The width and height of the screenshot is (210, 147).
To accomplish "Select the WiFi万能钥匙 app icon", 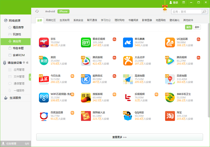I will coord(44,98).
